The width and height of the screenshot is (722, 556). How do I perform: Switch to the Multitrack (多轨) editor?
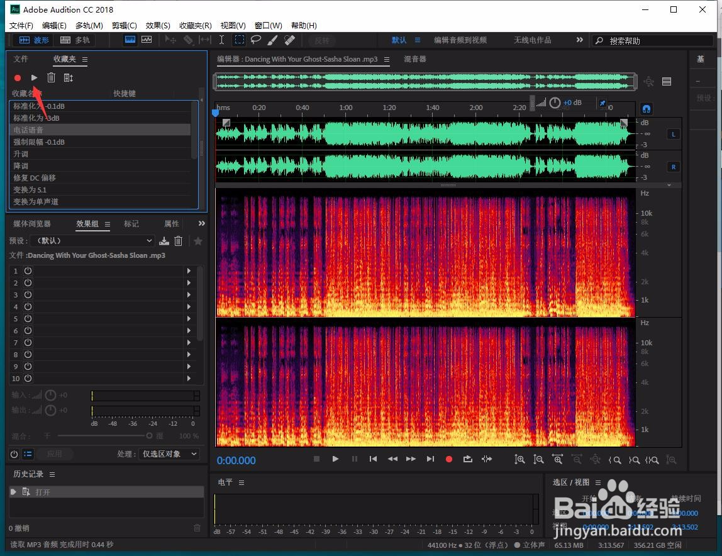point(75,40)
